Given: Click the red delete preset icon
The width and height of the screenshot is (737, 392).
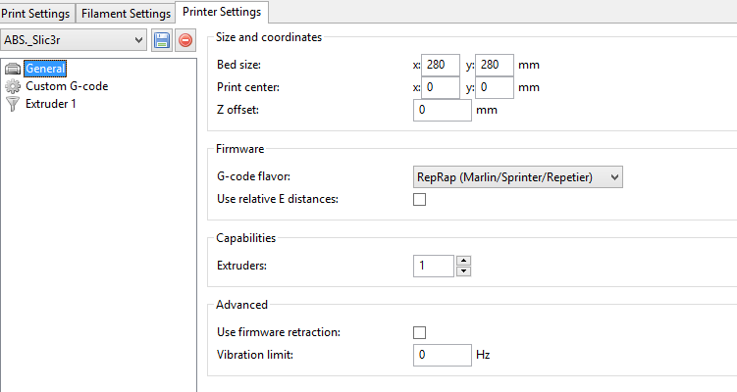Looking at the screenshot, I should [x=184, y=40].
